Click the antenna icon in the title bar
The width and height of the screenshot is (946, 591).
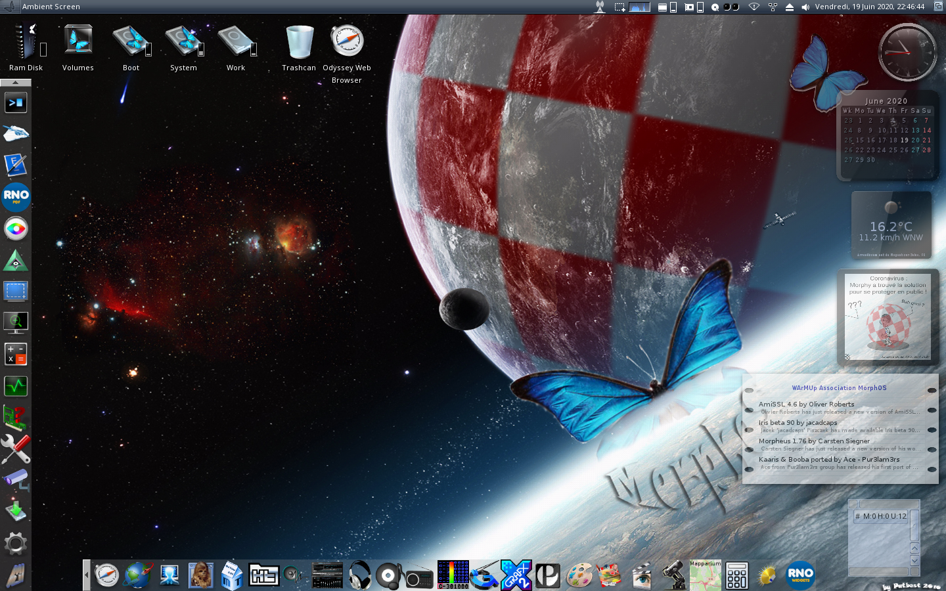[x=600, y=7]
